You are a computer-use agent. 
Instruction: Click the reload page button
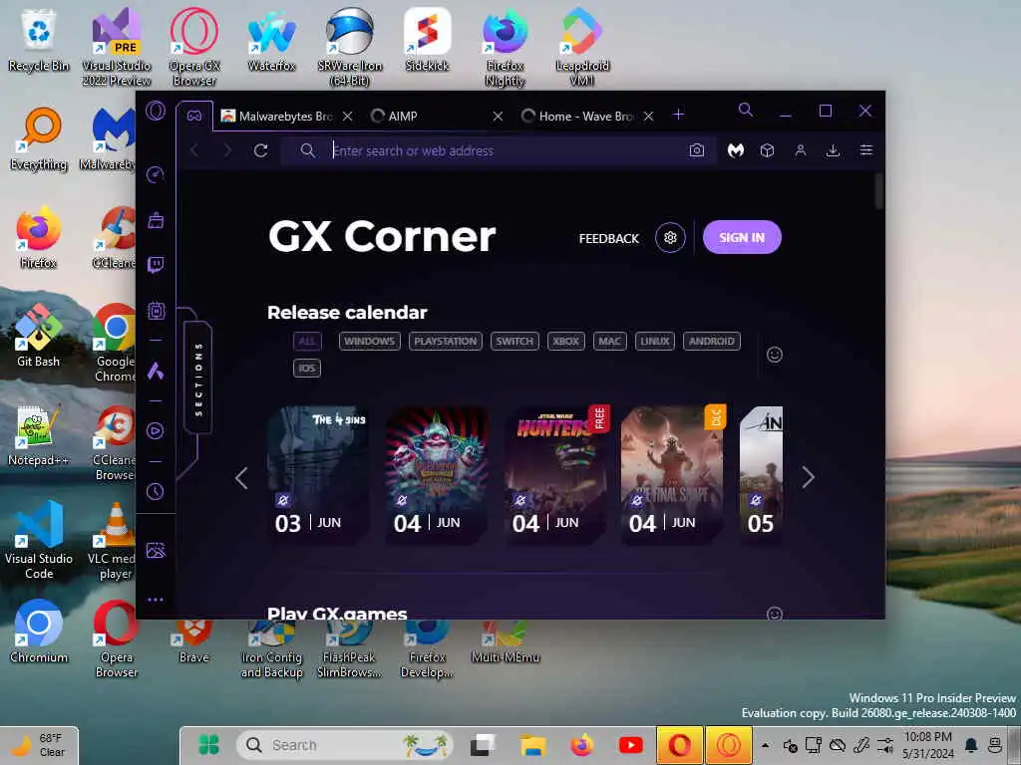pyautogui.click(x=261, y=151)
